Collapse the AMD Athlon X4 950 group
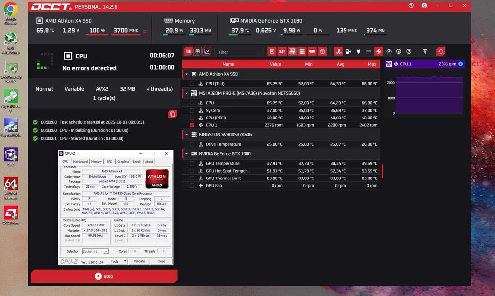The width and height of the screenshot is (495, 296). click(x=186, y=74)
